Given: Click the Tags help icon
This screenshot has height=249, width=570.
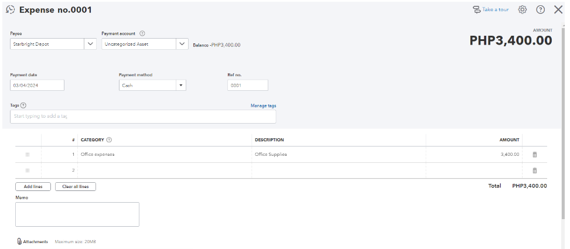Looking at the screenshot, I should pyautogui.click(x=23, y=105).
